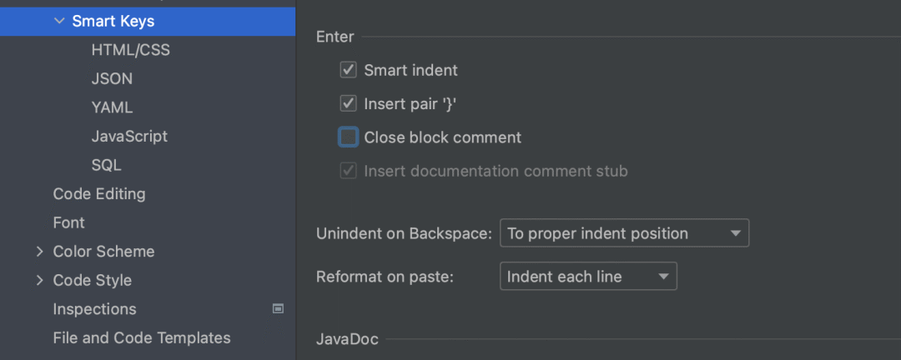Enable the Close block comment checkbox
901x360 pixels.
(x=349, y=137)
